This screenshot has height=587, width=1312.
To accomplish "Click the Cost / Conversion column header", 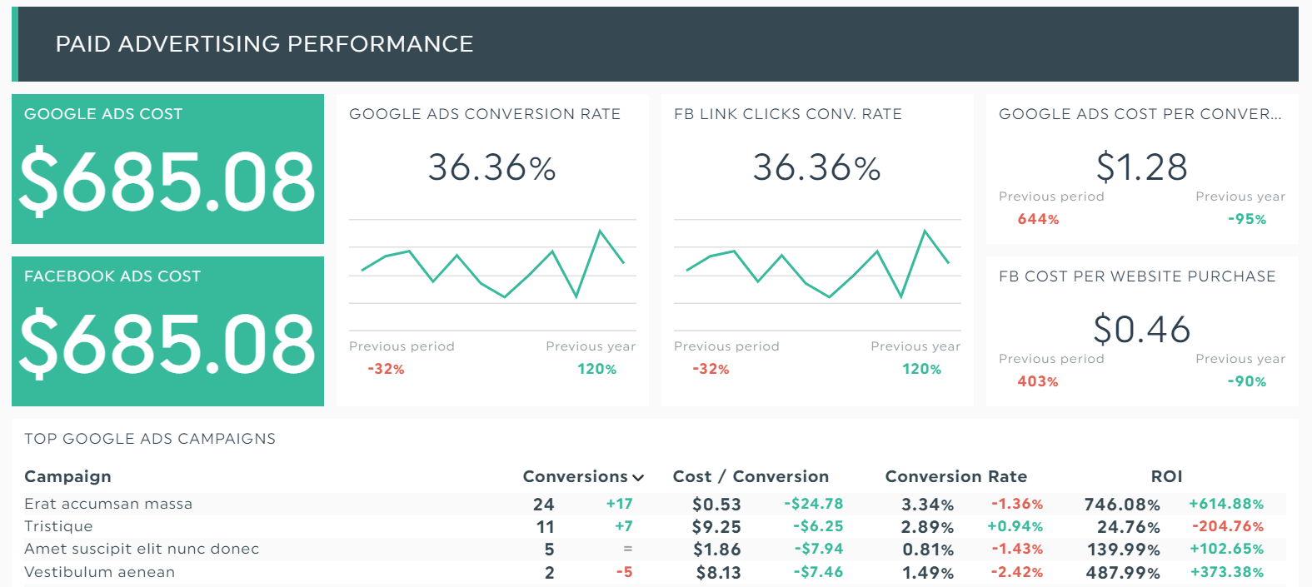I will click(x=751, y=476).
